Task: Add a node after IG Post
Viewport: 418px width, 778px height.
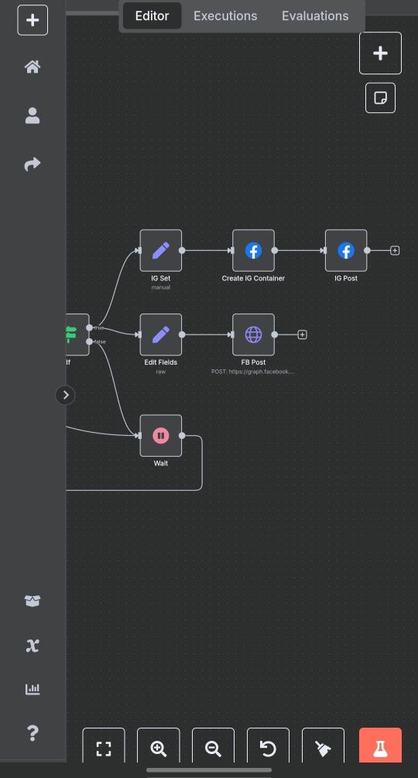Action: pos(395,251)
